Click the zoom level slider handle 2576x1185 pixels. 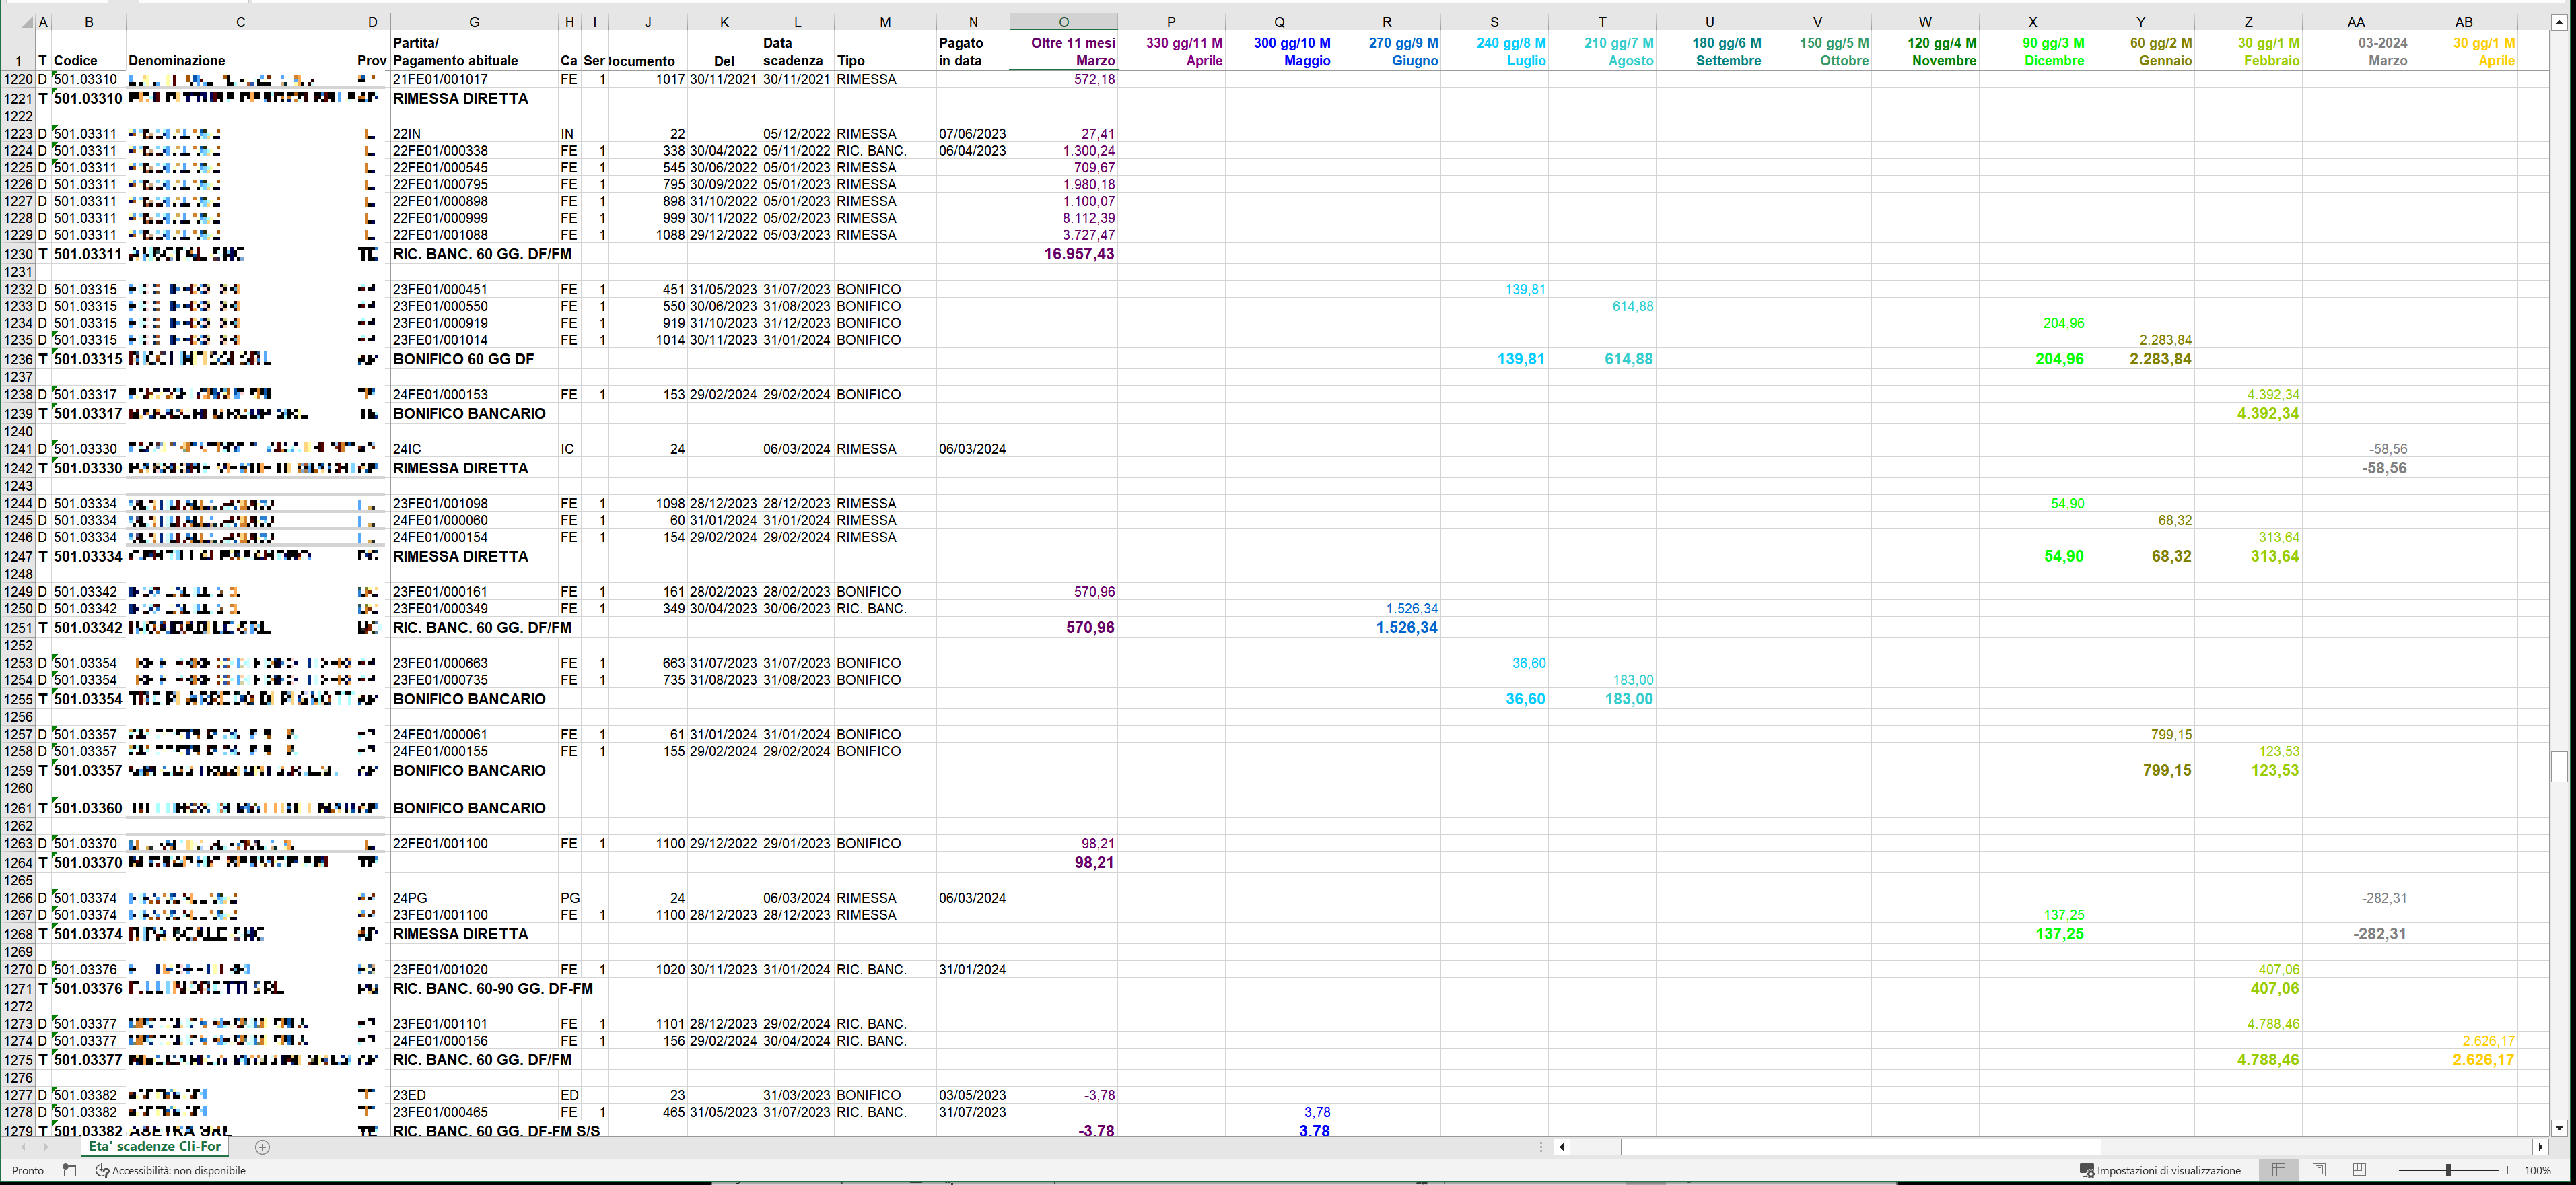point(2449,1170)
